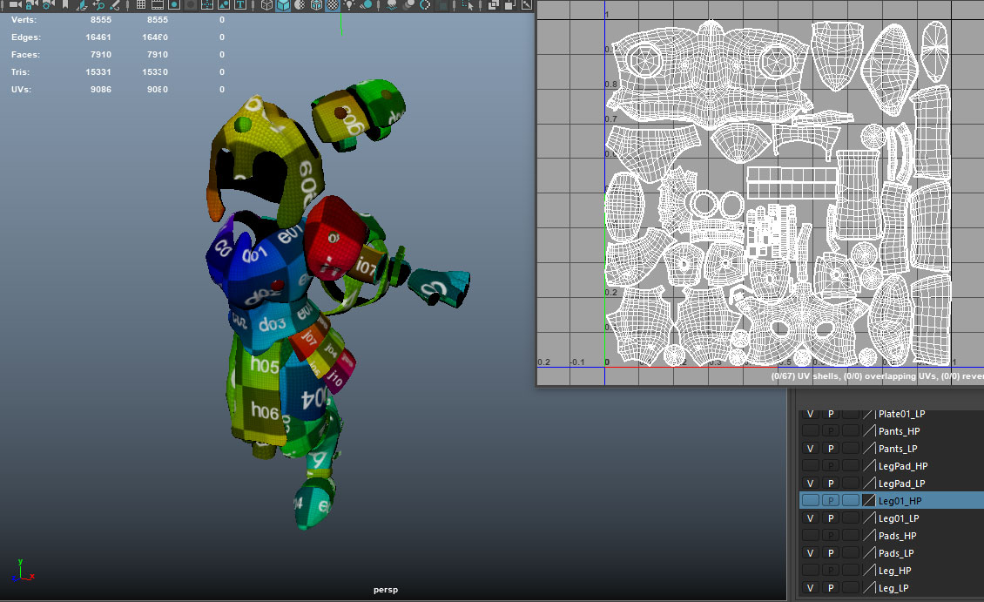Toggle Use Default Material sphere icon

coord(300,5)
